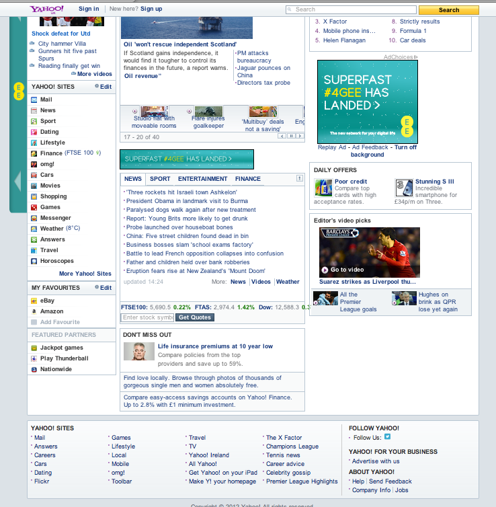Open the Ad Feedback link
The image size is (496, 507).
click(370, 147)
